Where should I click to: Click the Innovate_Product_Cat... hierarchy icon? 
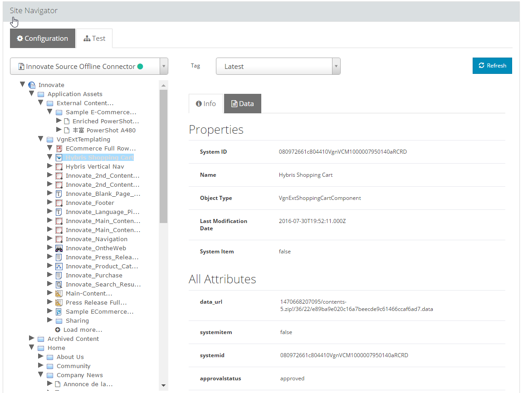(x=59, y=267)
